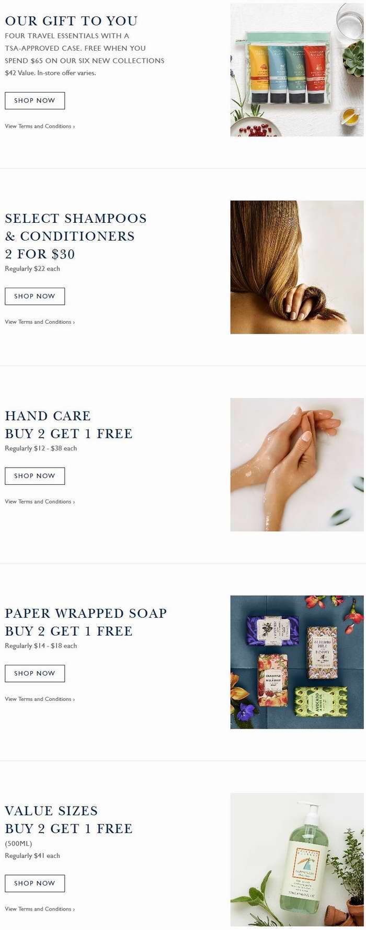Image resolution: width=366 pixels, height=930 pixels.
Task: View Terms and Conditions for gift offer
Action: click(x=40, y=126)
